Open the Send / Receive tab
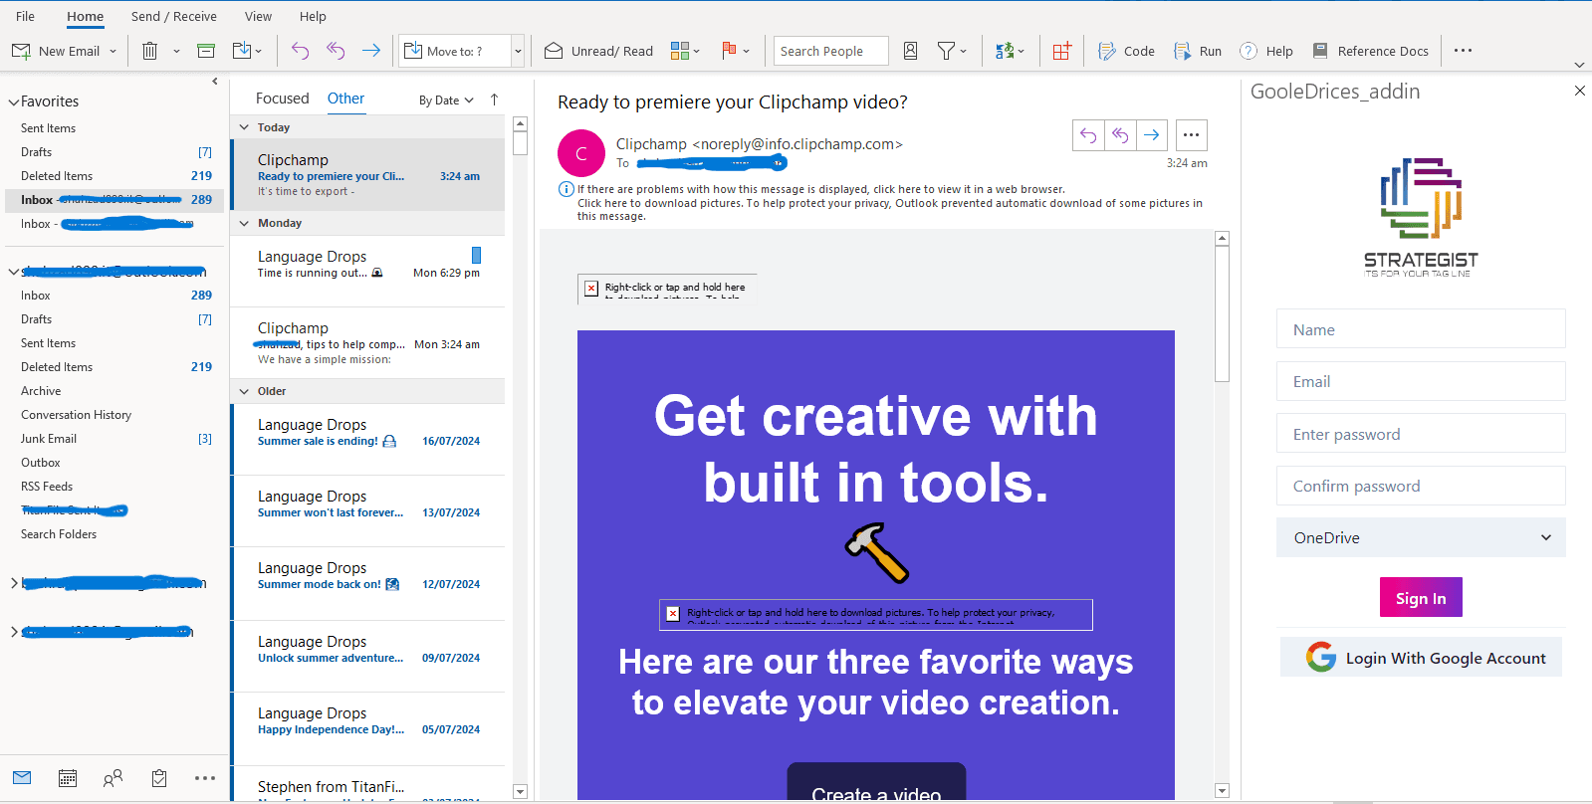The height and width of the screenshot is (804, 1592). tap(174, 16)
